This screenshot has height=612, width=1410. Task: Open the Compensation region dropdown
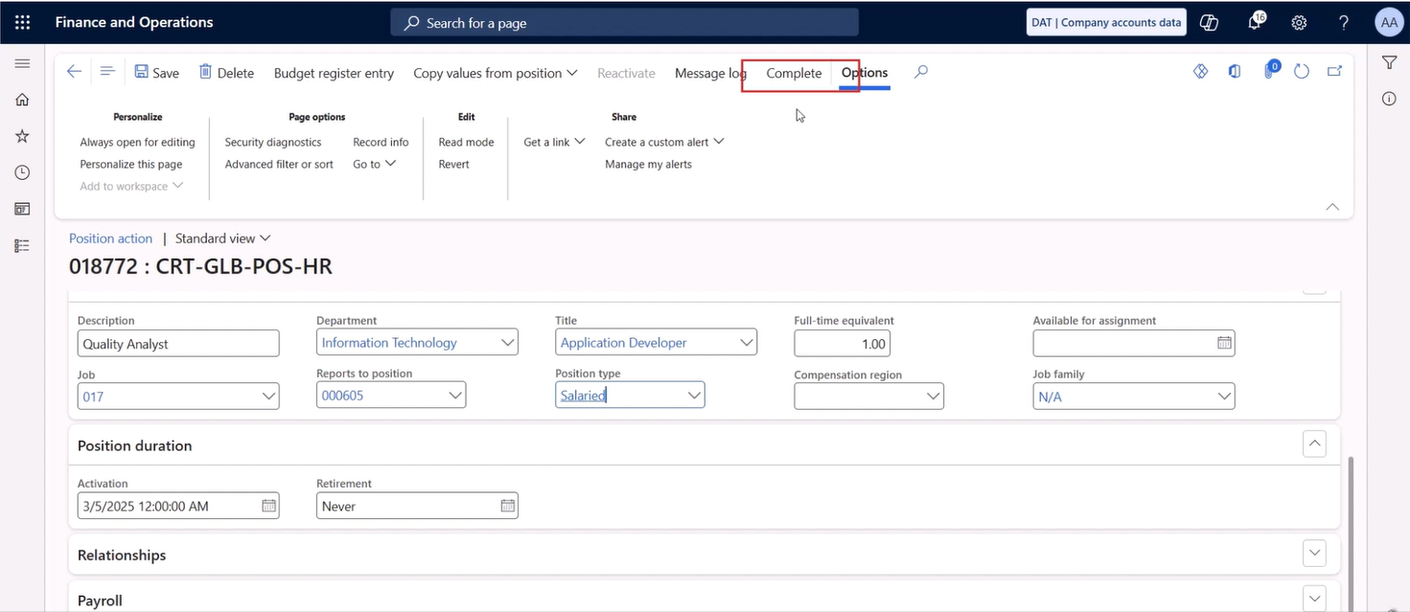[x=933, y=396]
